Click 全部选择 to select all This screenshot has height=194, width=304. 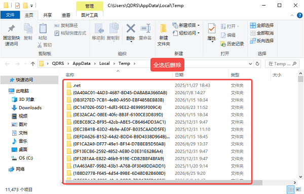[262, 25]
